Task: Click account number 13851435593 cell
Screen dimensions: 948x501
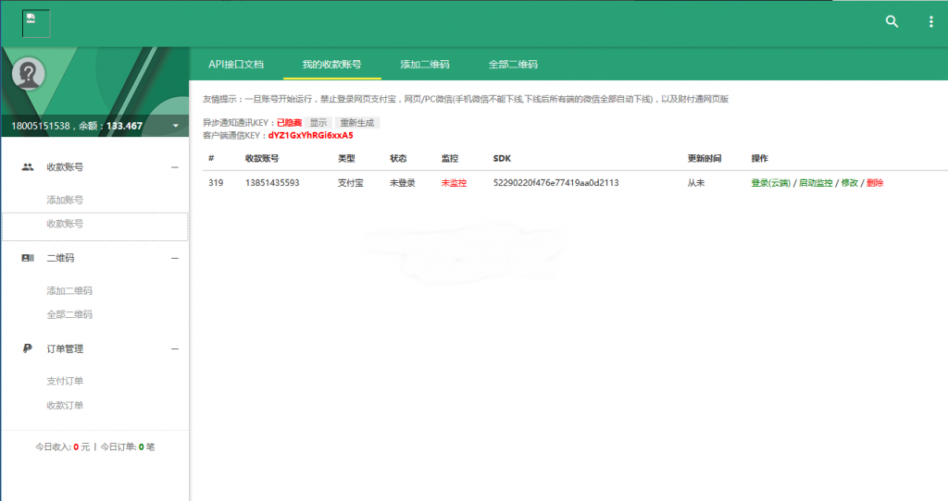Action: pos(272,183)
